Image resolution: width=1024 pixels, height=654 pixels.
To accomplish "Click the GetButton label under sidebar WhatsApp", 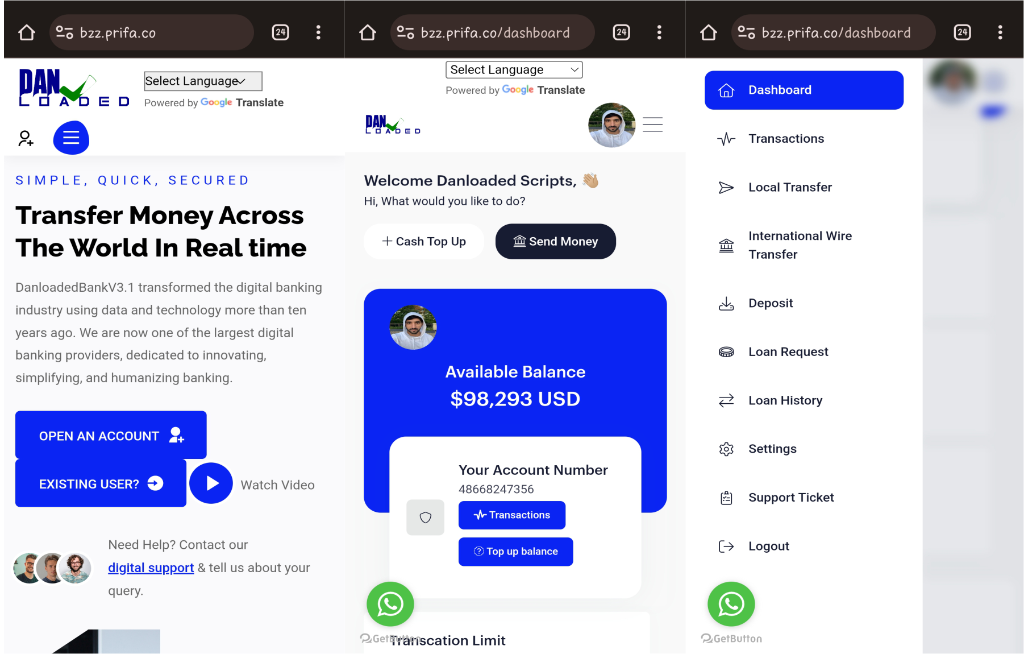I will [731, 639].
